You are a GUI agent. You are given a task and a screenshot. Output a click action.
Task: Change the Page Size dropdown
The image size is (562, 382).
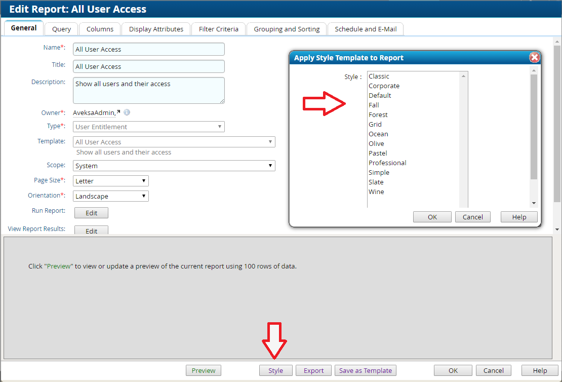tap(144, 180)
